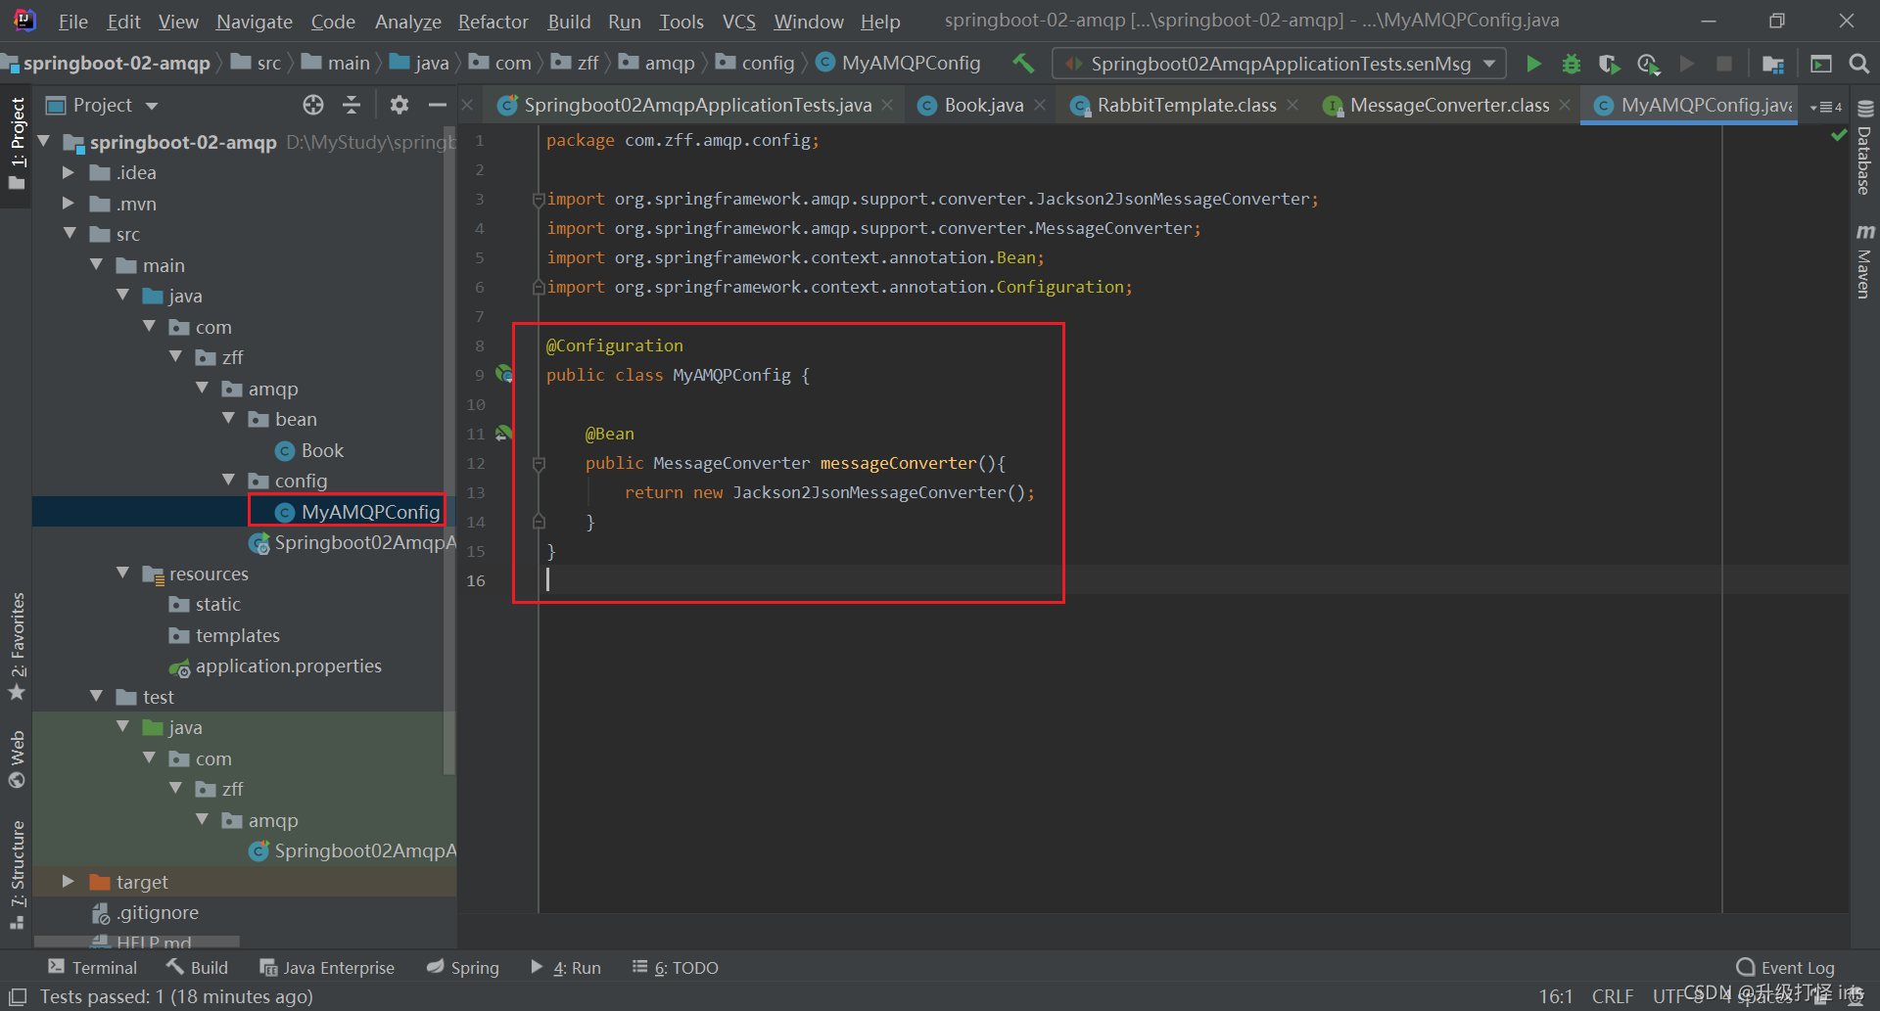The image size is (1880, 1011).
Task: Toggle tool window bars icon in status bar
Action: pyautogui.click(x=18, y=996)
